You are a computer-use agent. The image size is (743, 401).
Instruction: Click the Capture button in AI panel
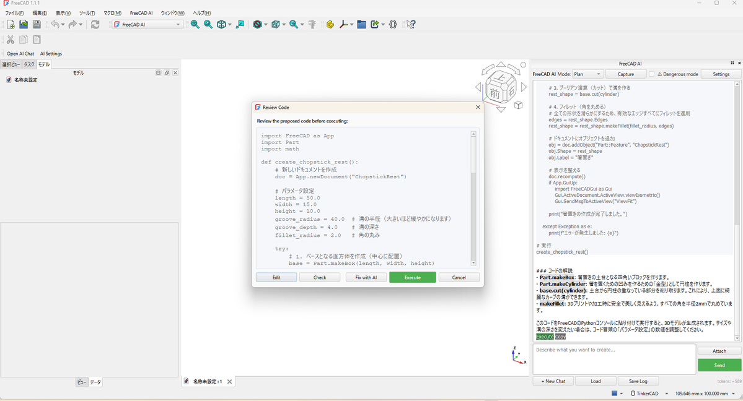point(625,74)
